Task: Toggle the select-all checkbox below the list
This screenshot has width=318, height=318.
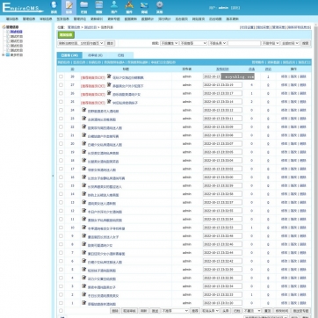Action: click(x=61, y=311)
